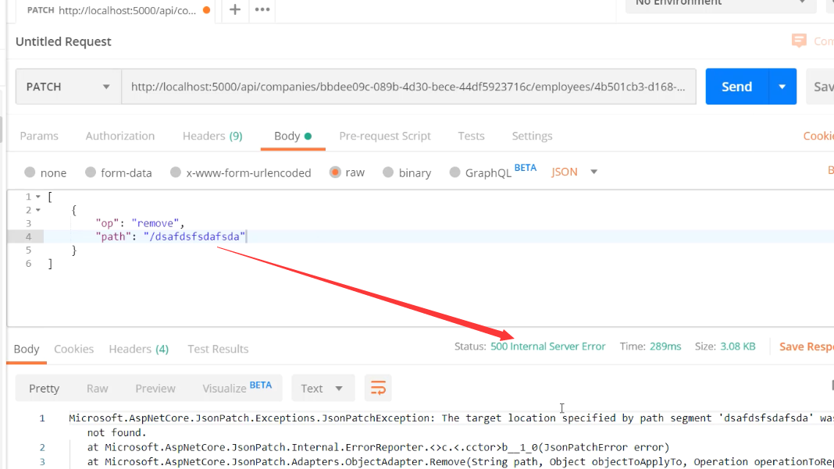
Task: Open the Pre-request Script tab
Action: (384, 136)
